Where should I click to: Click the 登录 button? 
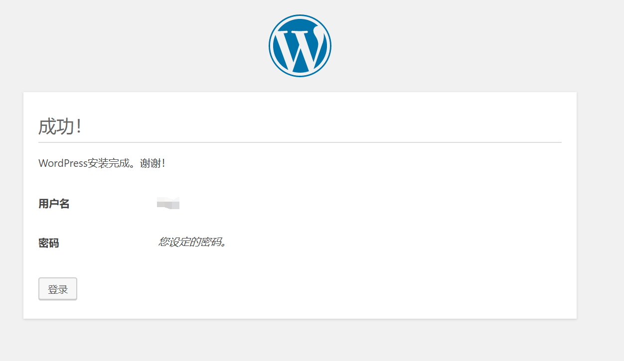(57, 288)
